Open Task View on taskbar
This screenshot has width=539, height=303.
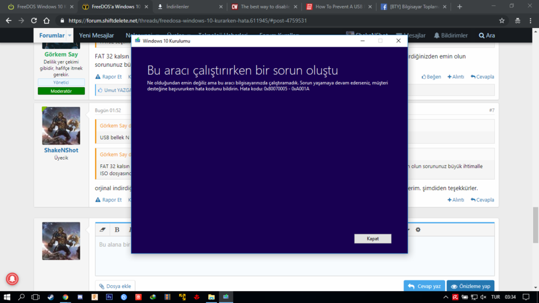pyautogui.click(x=35, y=297)
